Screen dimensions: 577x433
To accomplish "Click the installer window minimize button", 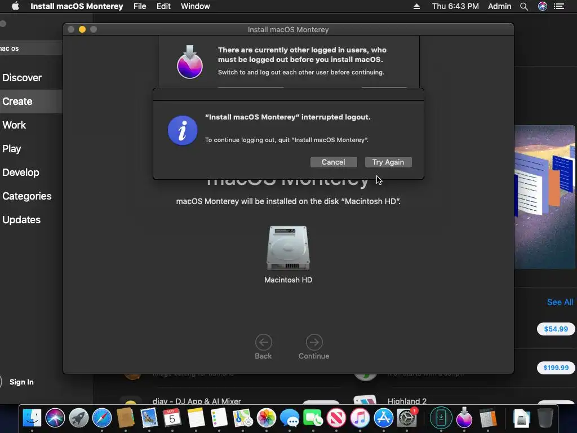I will pos(82,29).
